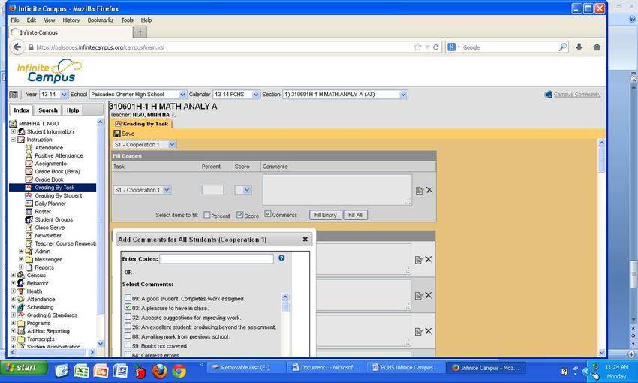
Task: Check comment 59 Books not covered
Action: (128, 345)
